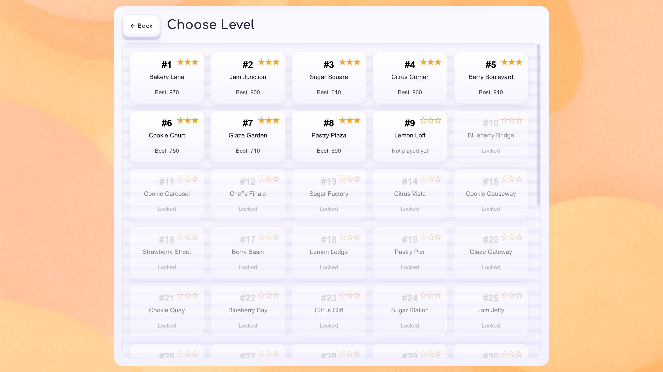
Task: Open level #5 Berry Boulevard
Action: pyautogui.click(x=491, y=78)
